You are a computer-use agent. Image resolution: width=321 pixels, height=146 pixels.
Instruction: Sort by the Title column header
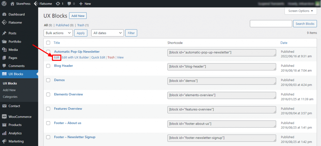click(x=57, y=43)
